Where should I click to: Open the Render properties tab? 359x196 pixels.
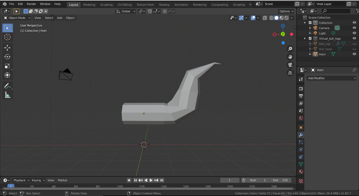coord(301,89)
